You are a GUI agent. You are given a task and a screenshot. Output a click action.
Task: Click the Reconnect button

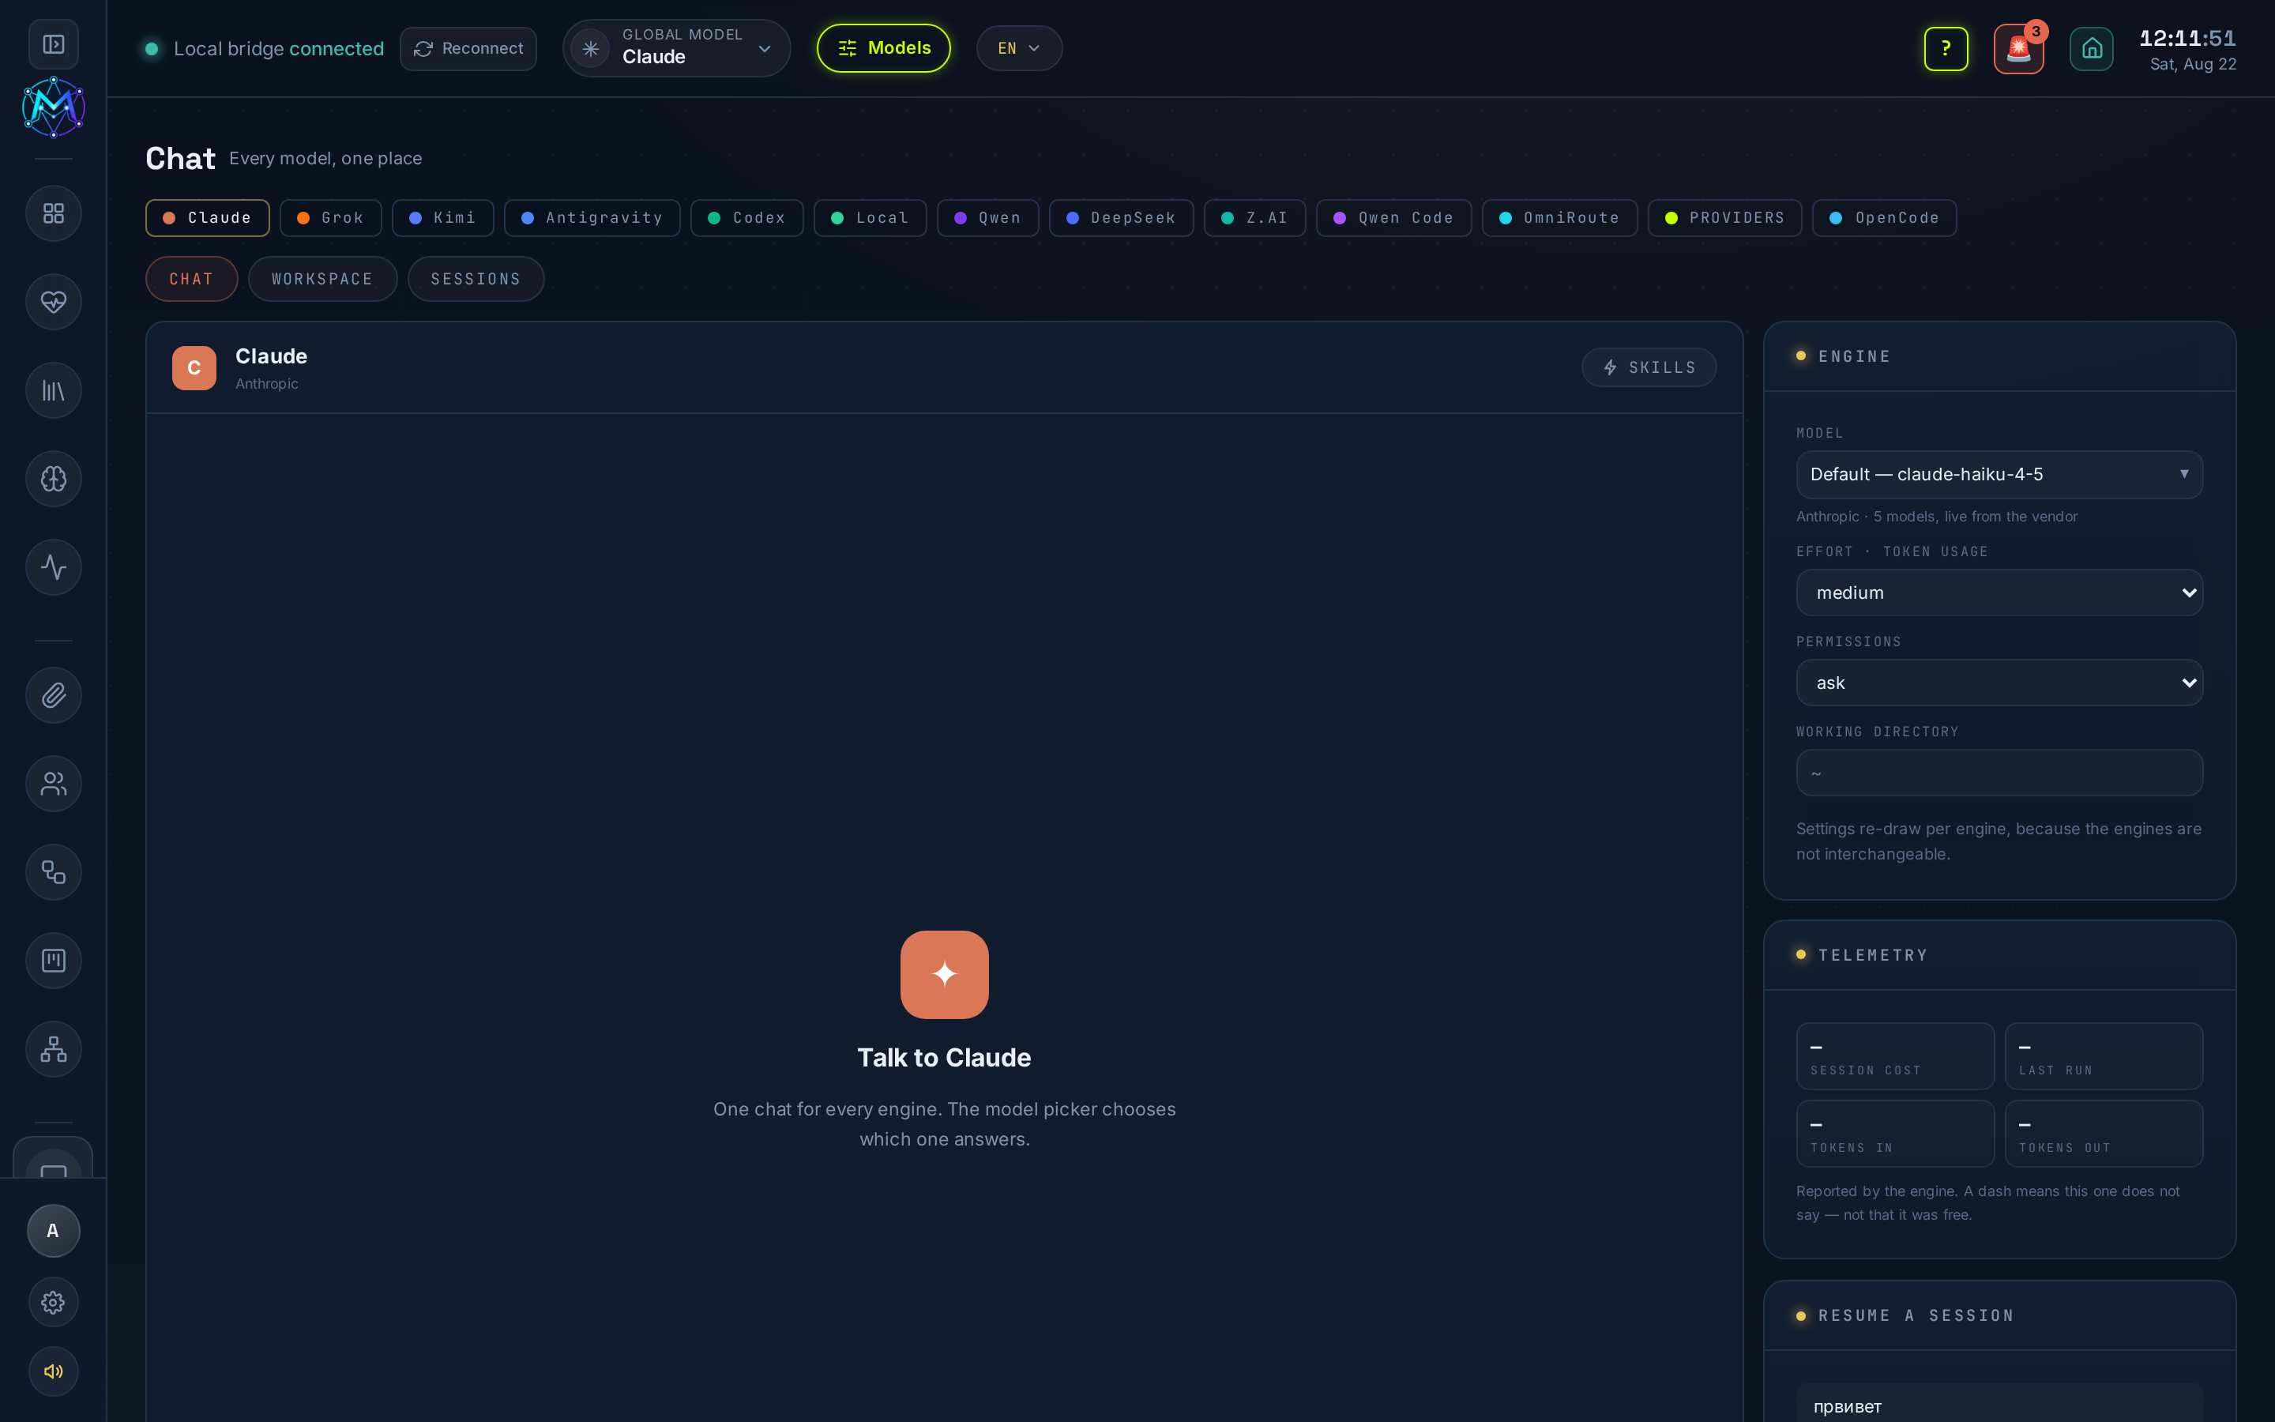(468, 48)
